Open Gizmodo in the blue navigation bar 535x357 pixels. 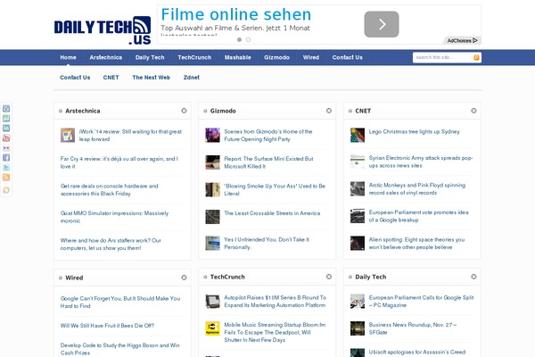point(276,57)
